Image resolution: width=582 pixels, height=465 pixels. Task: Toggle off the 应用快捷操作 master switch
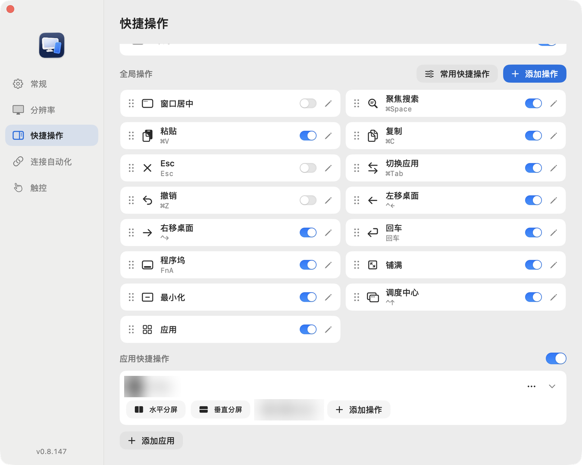[556, 358]
